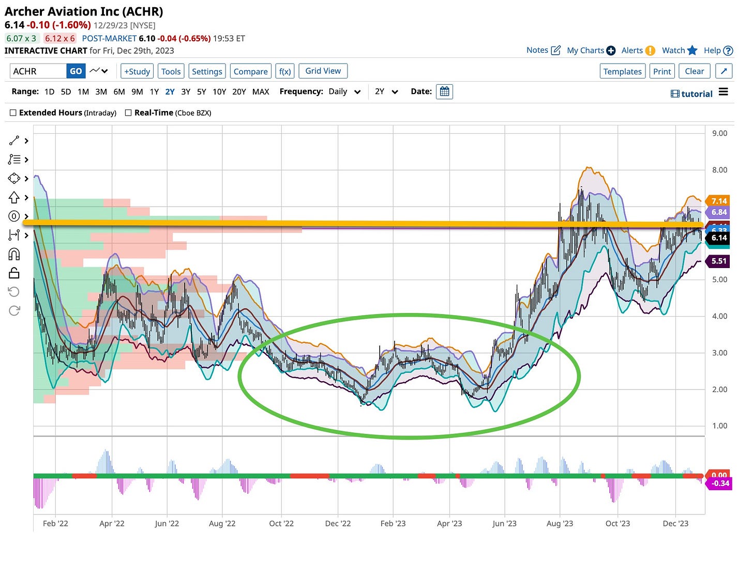753x562 pixels.
Task: Expand the trend line tool submenu arrow
Action: pos(26,141)
